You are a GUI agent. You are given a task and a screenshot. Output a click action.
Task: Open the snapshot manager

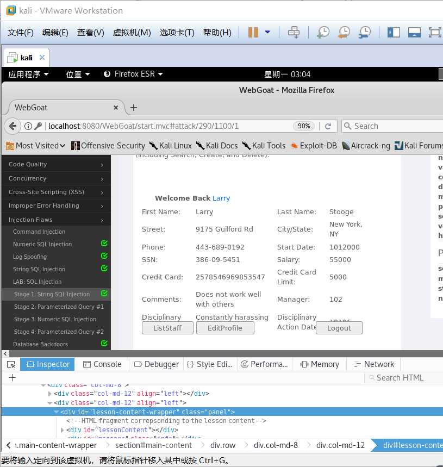[x=365, y=32]
